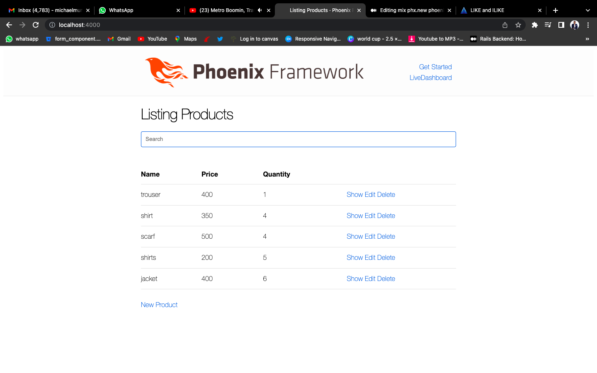The image size is (597, 373).
Task: Open the extensions puzzle piece icon
Action: [x=534, y=25]
